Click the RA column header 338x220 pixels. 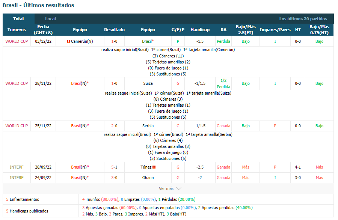point(223,30)
